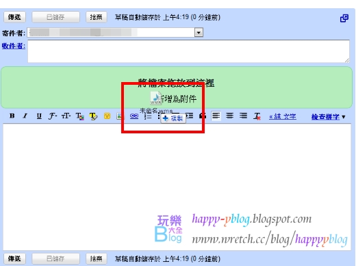356x266 pixels.
Task: Switch to plain text mode via « 純文字
Action: [283, 117]
